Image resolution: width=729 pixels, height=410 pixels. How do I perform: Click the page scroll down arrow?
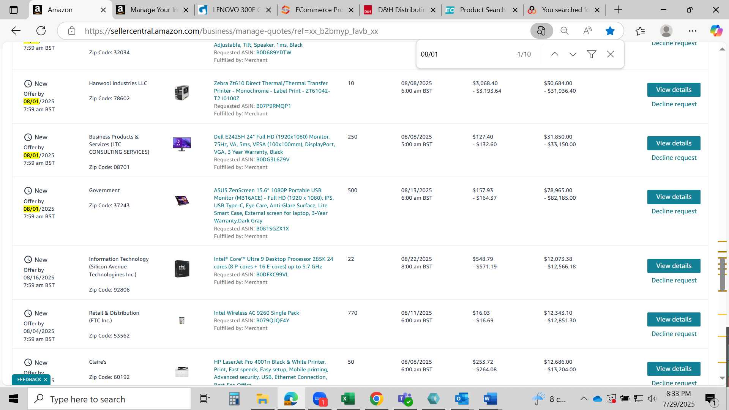coord(722,378)
